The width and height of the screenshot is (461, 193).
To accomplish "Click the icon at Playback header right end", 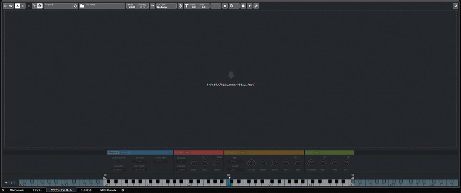I will pos(171,152).
